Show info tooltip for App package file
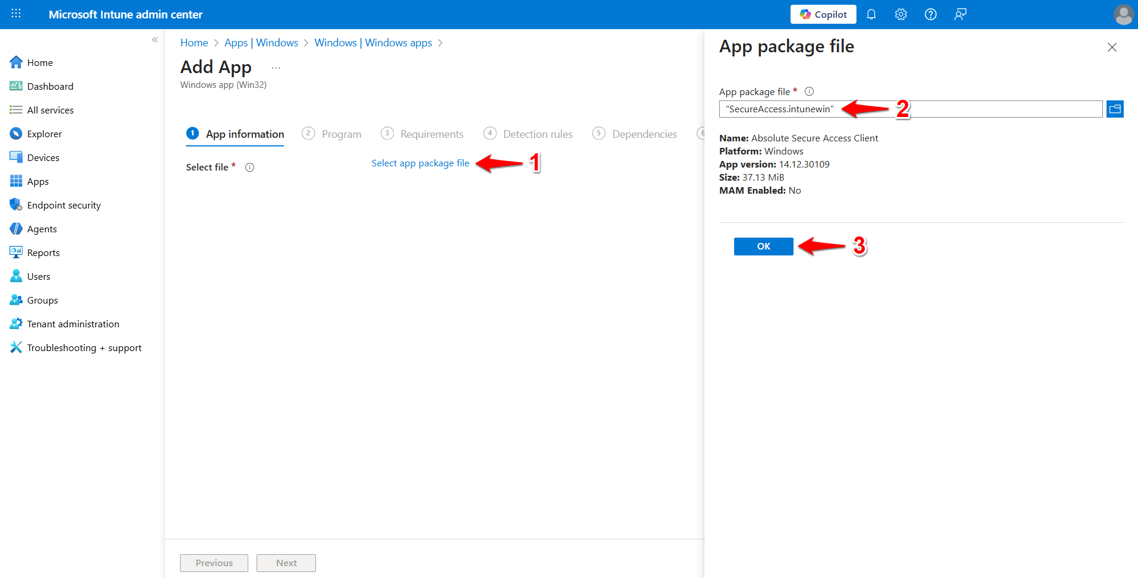Image resolution: width=1138 pixels, height=578 pixels. point(809,91)
